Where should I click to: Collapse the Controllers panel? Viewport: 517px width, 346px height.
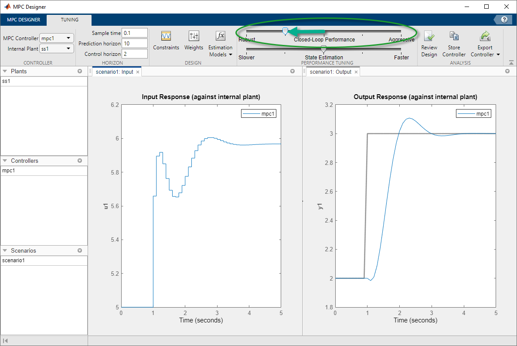pos(5,161)
